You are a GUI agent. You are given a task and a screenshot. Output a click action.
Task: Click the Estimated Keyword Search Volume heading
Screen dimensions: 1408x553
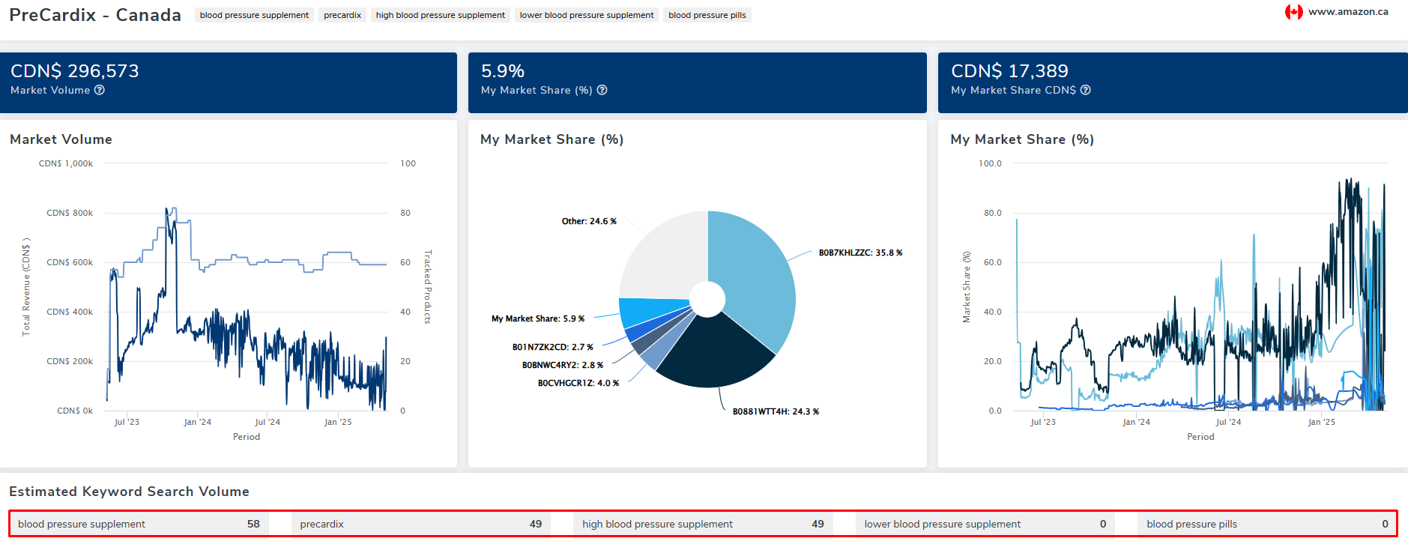coord(129,492)
